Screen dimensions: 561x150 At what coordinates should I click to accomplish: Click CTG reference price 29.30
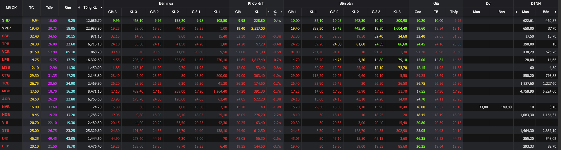click(x=34, y=76)
